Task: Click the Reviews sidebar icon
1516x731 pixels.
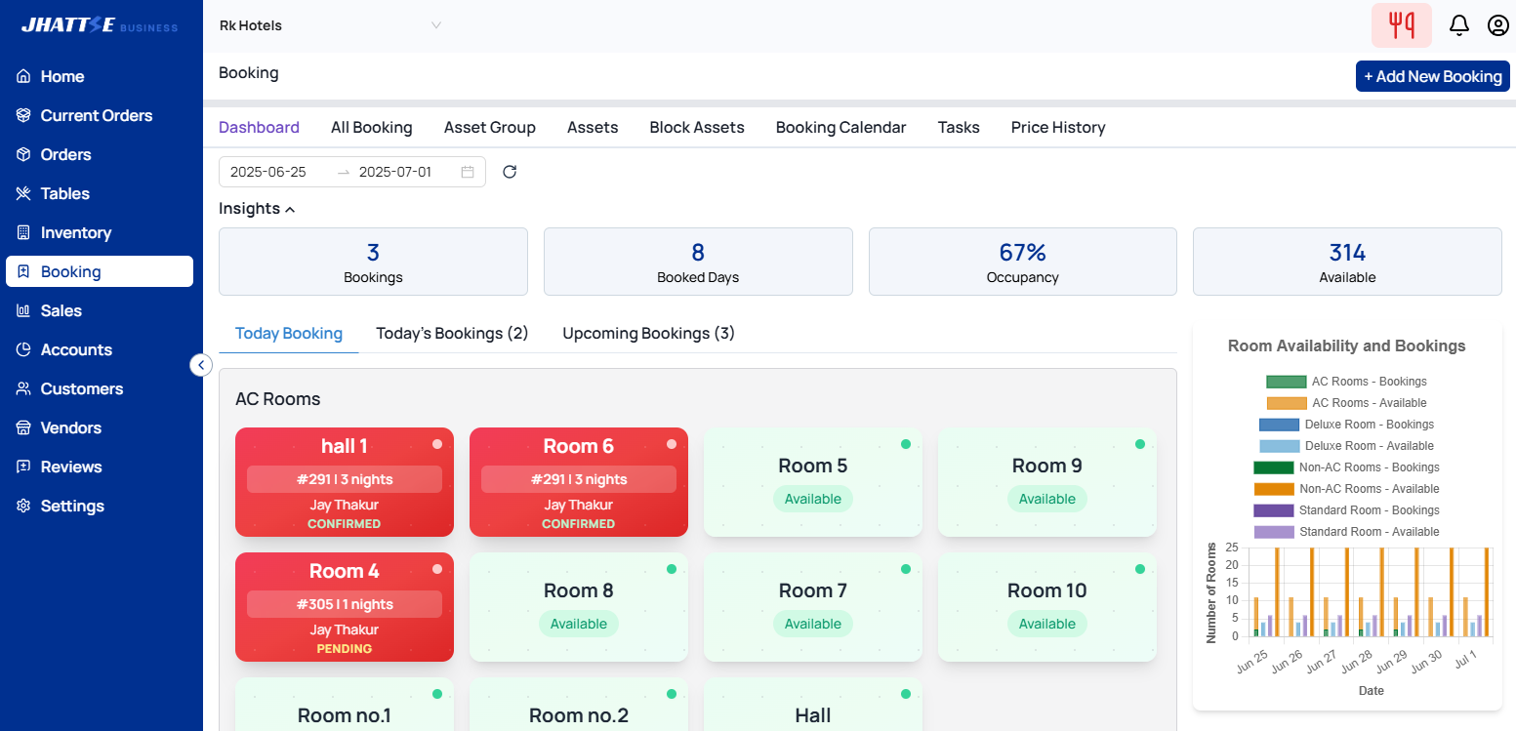Action: tap(23, 467)
